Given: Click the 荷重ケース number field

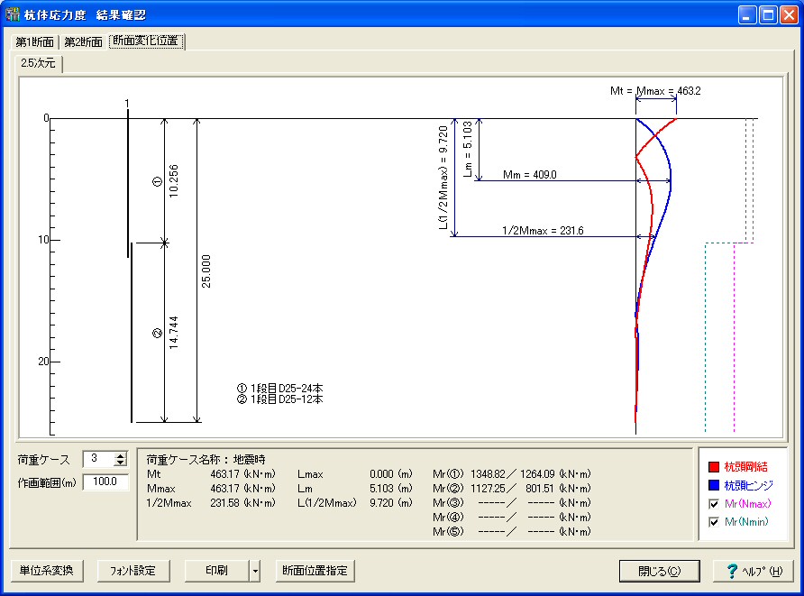Looking at the screenshot, I should [97, 459].
